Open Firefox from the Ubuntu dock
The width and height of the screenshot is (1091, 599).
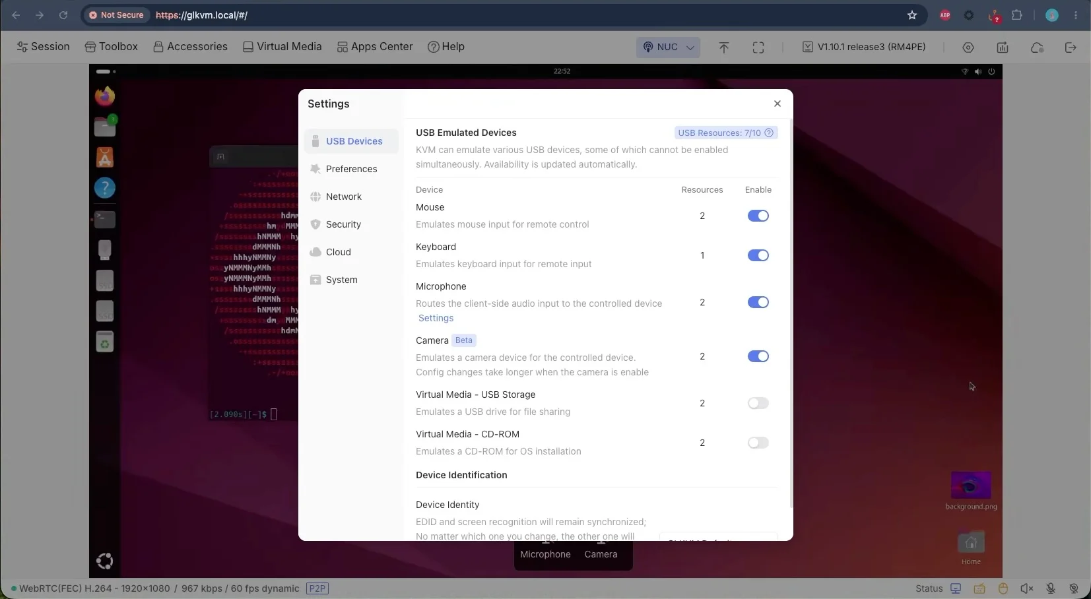[x=105, y=96]
